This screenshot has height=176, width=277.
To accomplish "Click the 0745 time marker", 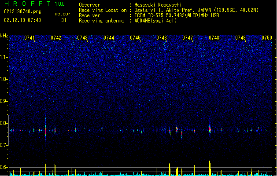I will (x=135, y=38).
